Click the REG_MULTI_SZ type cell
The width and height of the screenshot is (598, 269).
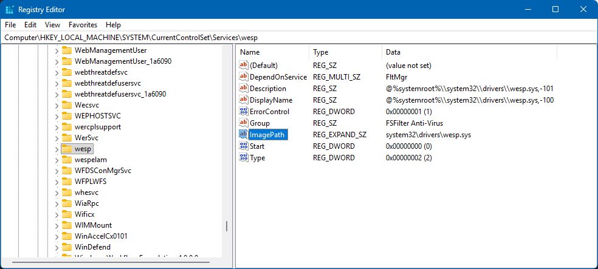pyautogui.click(x=337, y=77)
